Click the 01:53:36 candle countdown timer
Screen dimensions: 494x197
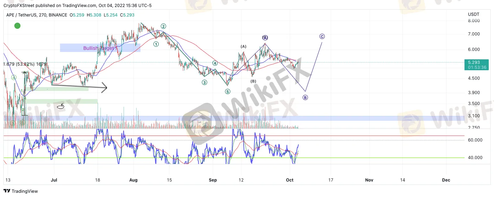point(476,67)
